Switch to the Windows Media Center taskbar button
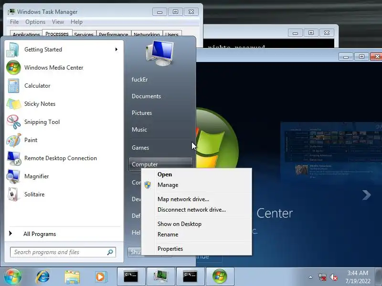 click(x=220, y=276)
